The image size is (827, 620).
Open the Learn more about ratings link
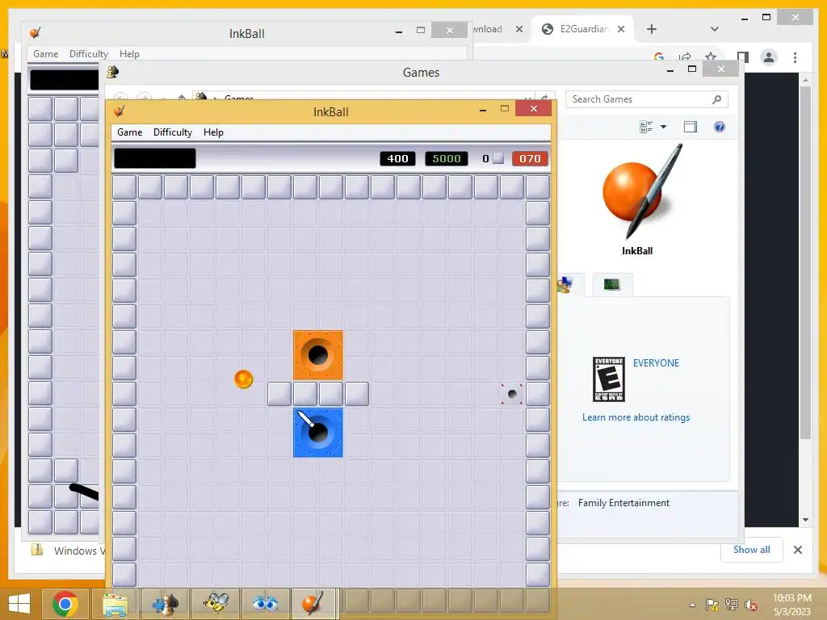636,417
